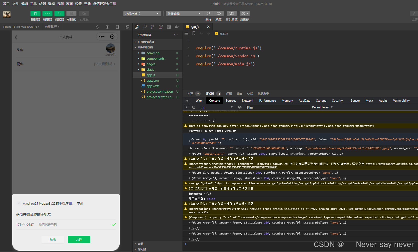This screenshot has width=418, height=252.
Task: Click the element inspector select icon
Action: [x=187, y=101]
